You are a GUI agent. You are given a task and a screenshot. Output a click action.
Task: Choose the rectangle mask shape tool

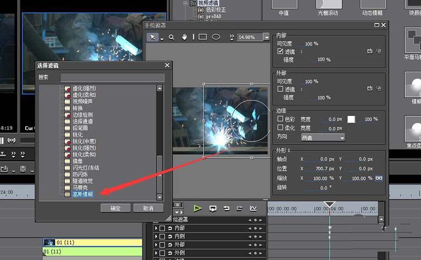pyautogui.click(x=202, y=37)
